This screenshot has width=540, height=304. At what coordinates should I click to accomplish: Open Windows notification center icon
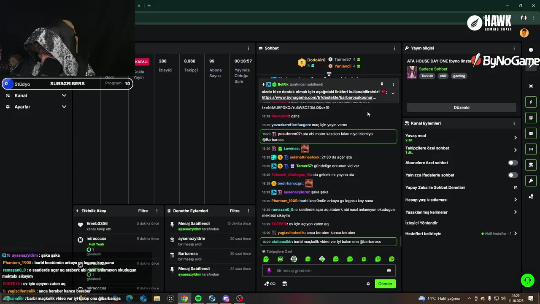(x=531, y=299)
